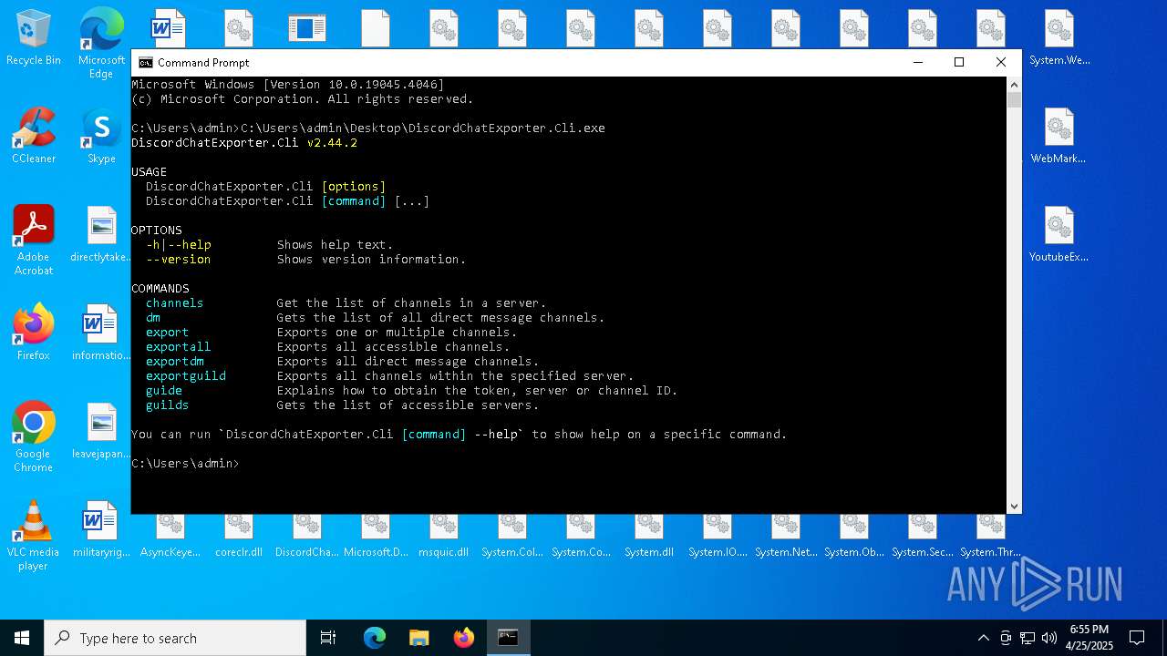Select the msquic.dll file icon
The height and width of the screenshot is (656, 1167).
(x=444, y=537)
